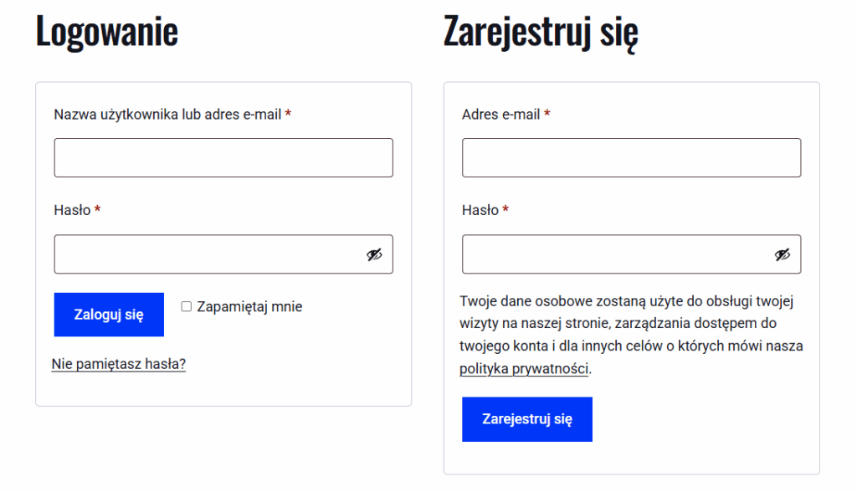Click the Adres e-mail label in registration
The width and height of the screenshot is (857, 492).
(500, 115)
